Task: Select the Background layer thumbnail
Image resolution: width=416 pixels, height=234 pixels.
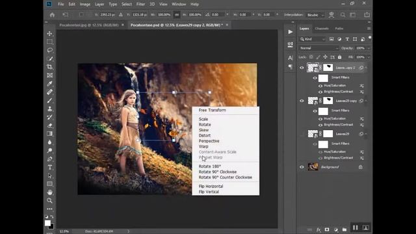Action: [313, 167]
